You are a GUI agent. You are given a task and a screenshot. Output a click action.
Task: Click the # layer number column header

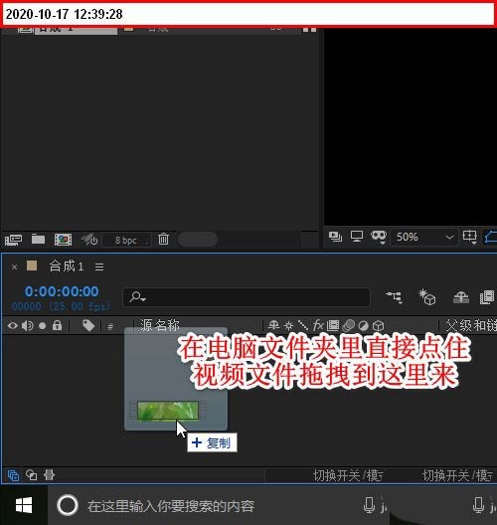110,326
